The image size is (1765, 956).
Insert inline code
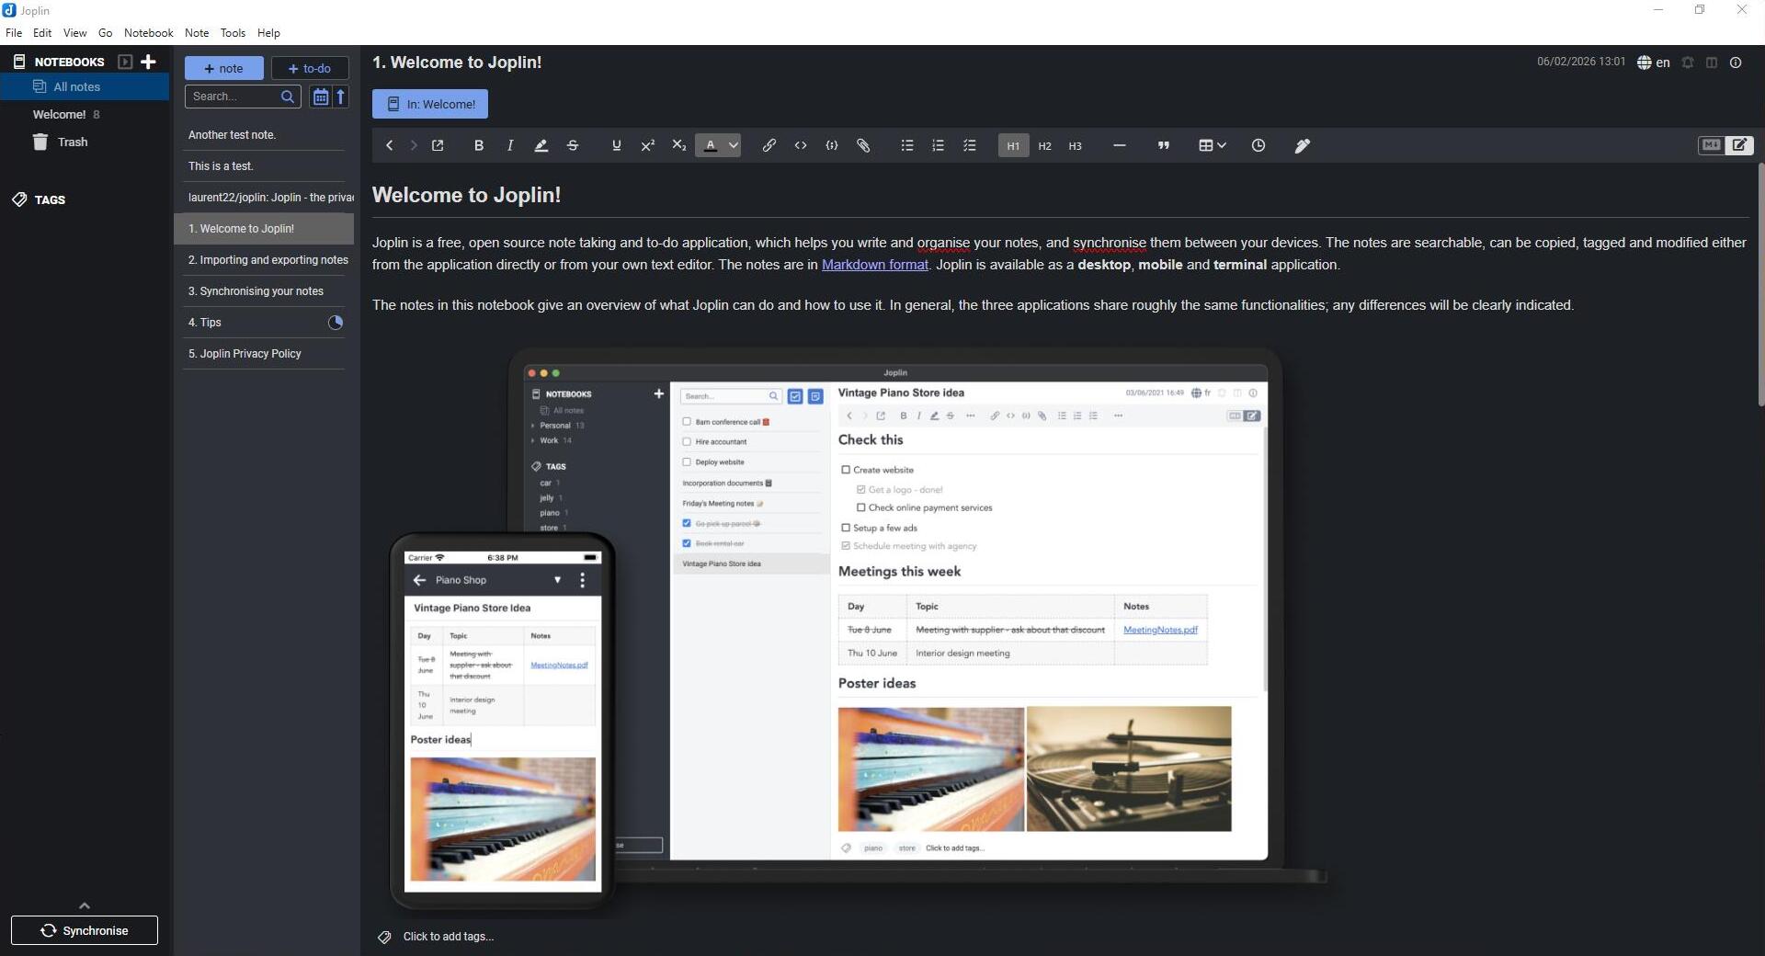click(801, 145)
